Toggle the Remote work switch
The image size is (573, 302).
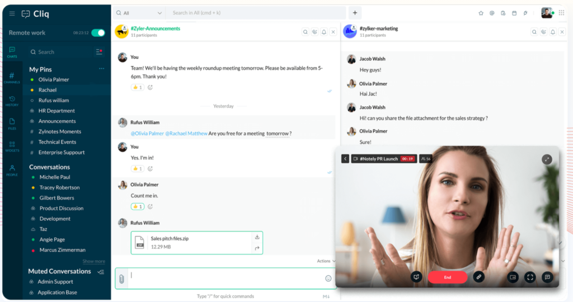[x=98, y=33]
